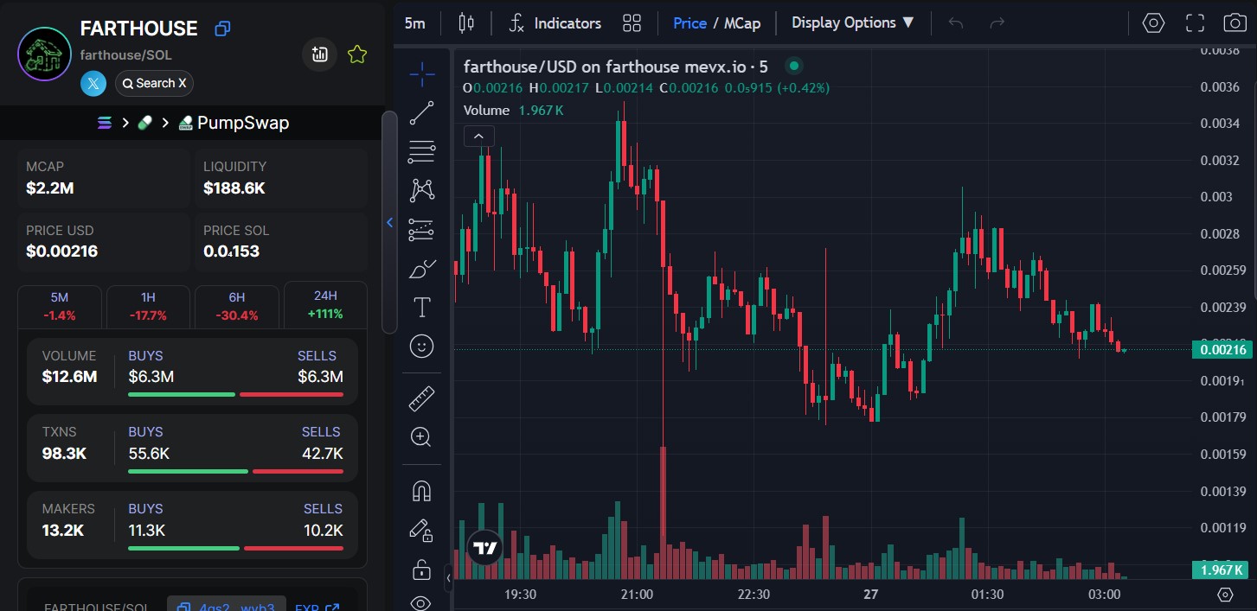Open chart time axis settings gear

tap(1225, 595)
